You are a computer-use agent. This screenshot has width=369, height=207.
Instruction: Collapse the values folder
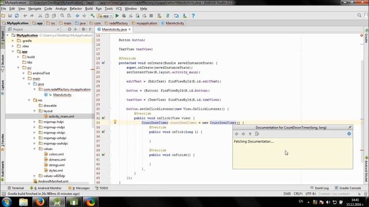point(35,149)
